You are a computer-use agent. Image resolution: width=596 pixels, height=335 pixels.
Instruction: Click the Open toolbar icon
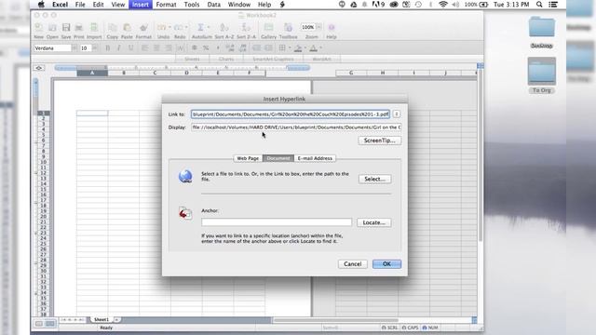coord(52,28)
